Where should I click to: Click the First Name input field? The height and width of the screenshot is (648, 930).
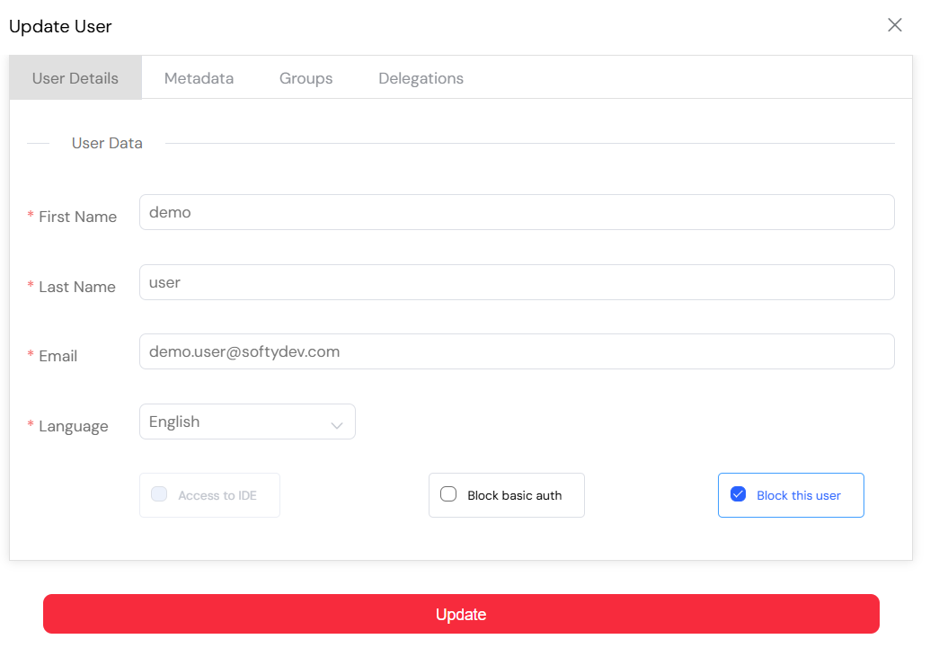coord(517,212)
